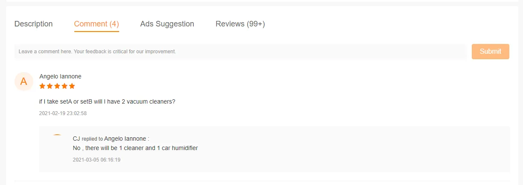
Task: Click the 2021-02-19 23:02:58 comment timestamp
Action: pos(63,113)
